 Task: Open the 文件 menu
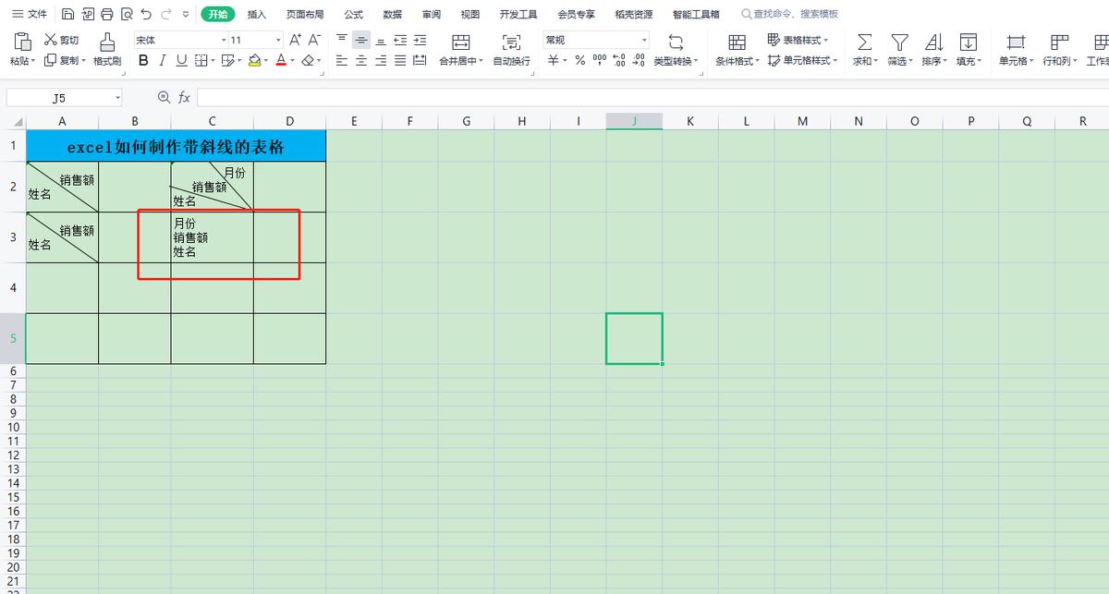[30, 15]
